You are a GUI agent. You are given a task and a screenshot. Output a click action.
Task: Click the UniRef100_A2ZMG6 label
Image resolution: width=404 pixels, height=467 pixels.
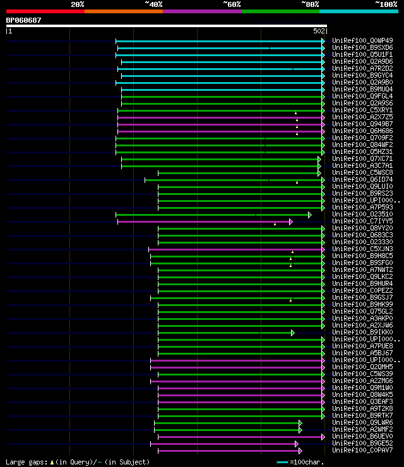[362, 381]
